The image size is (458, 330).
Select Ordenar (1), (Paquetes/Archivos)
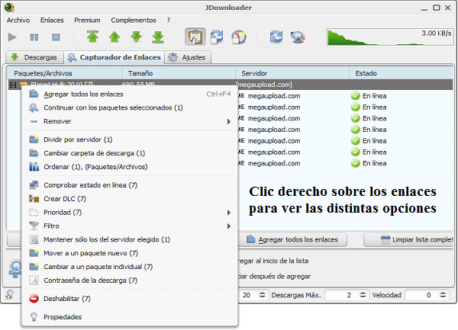coord(130,167)
